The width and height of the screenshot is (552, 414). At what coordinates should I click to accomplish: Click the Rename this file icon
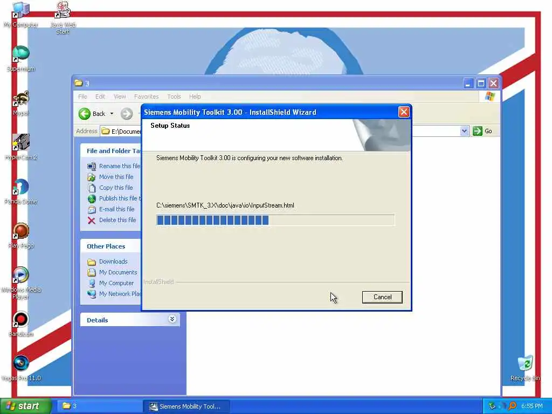[92, 166]
